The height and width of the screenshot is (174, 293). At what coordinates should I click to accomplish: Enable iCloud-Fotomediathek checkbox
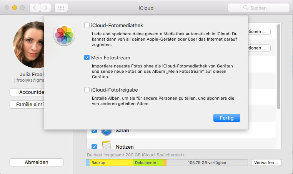point(87,25)
